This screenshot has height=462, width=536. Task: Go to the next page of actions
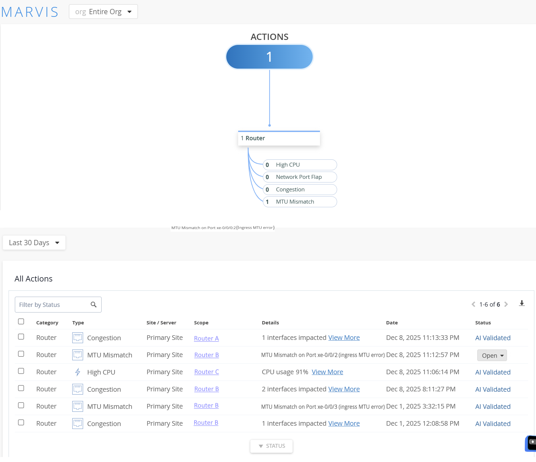[x=506, y=304]
